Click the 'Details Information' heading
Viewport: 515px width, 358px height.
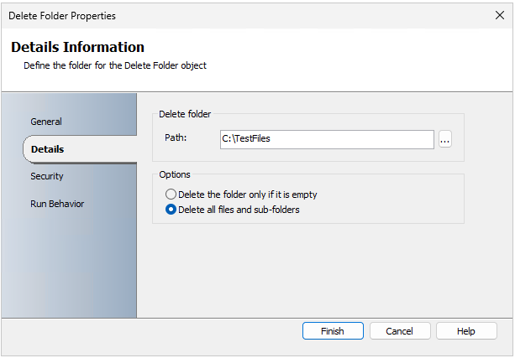pos(77,48)
